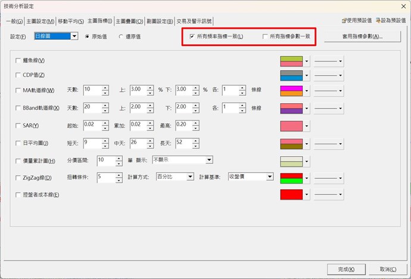The image size is (411, 279).
Task: Increase MA軌道線 天數 with up arrow
Action: [x=105, y=87]
